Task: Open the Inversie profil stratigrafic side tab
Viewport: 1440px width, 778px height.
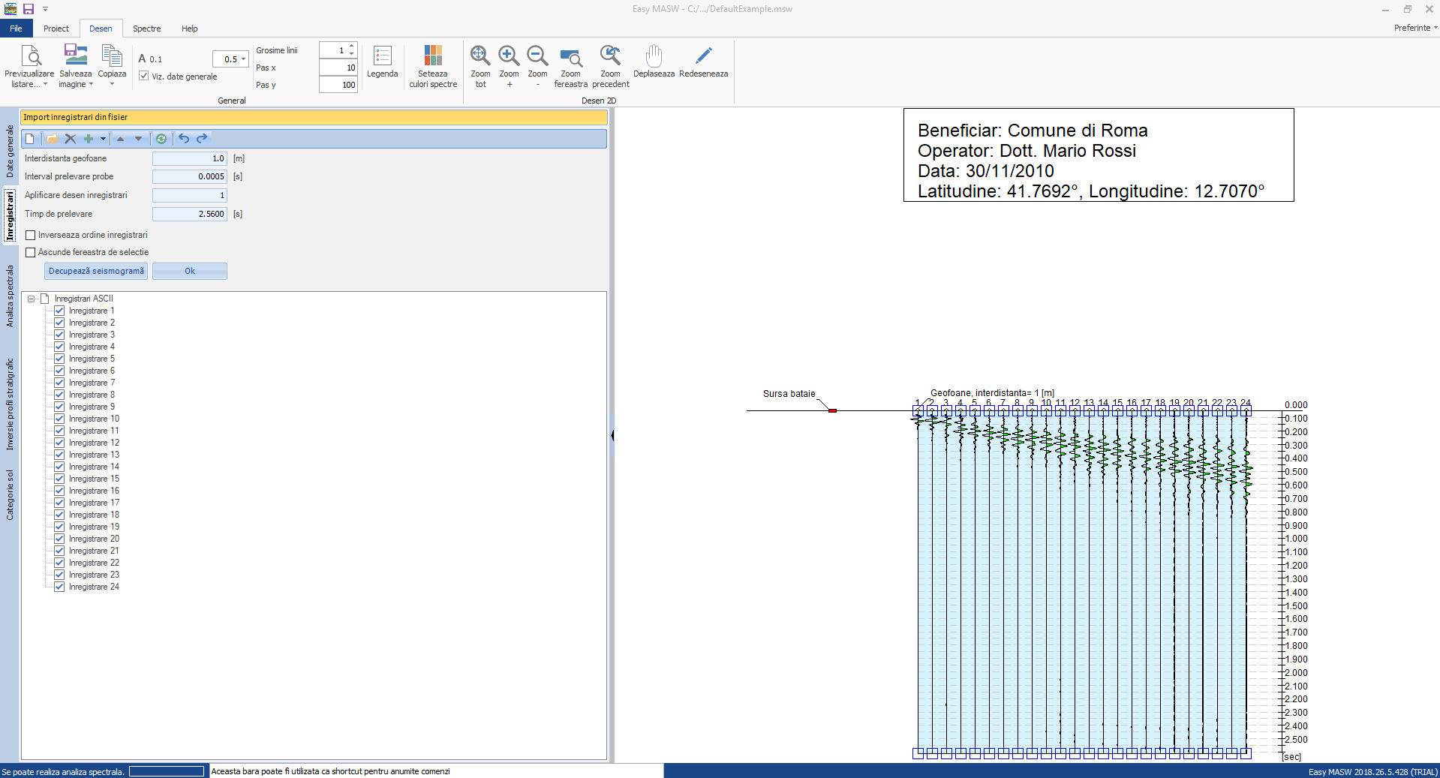Action: (10, 404)
